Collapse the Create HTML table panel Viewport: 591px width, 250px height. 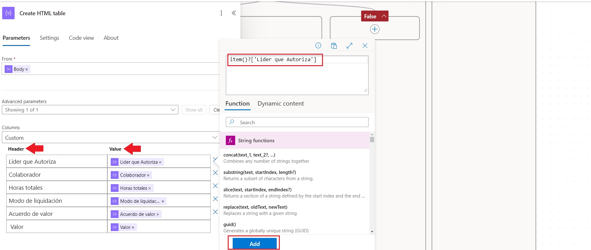click(x=234, y=13)
